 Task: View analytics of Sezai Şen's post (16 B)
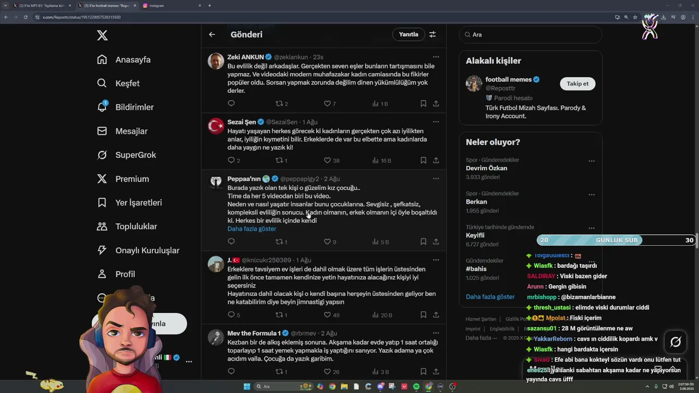(x=381, y=160)
